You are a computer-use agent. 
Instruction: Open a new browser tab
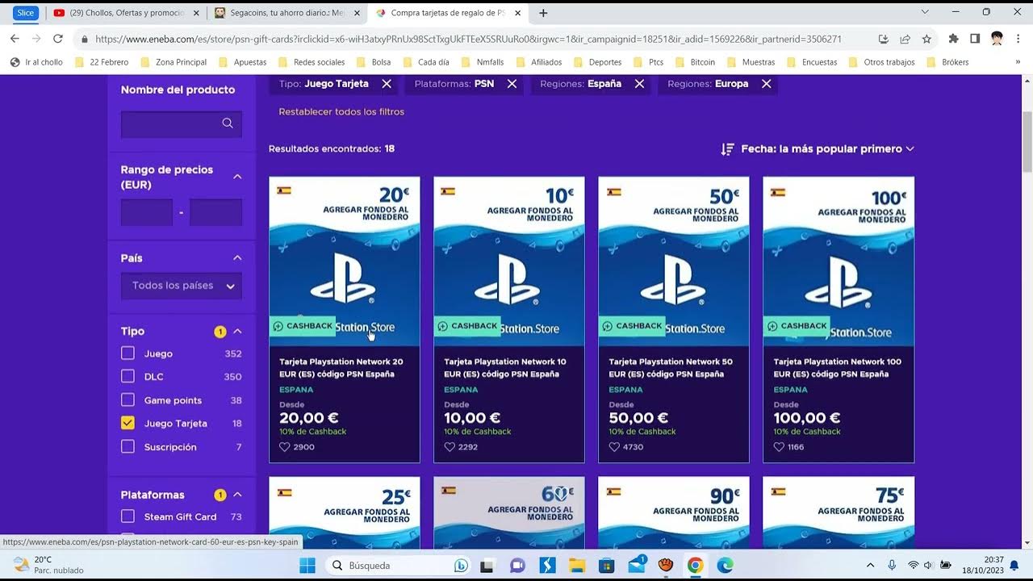pos(543,13)
